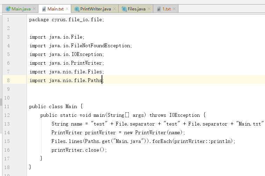Click the 'printWriter.close();' line
The height and width of the screenshot is (176, 265).
[79, 150]
